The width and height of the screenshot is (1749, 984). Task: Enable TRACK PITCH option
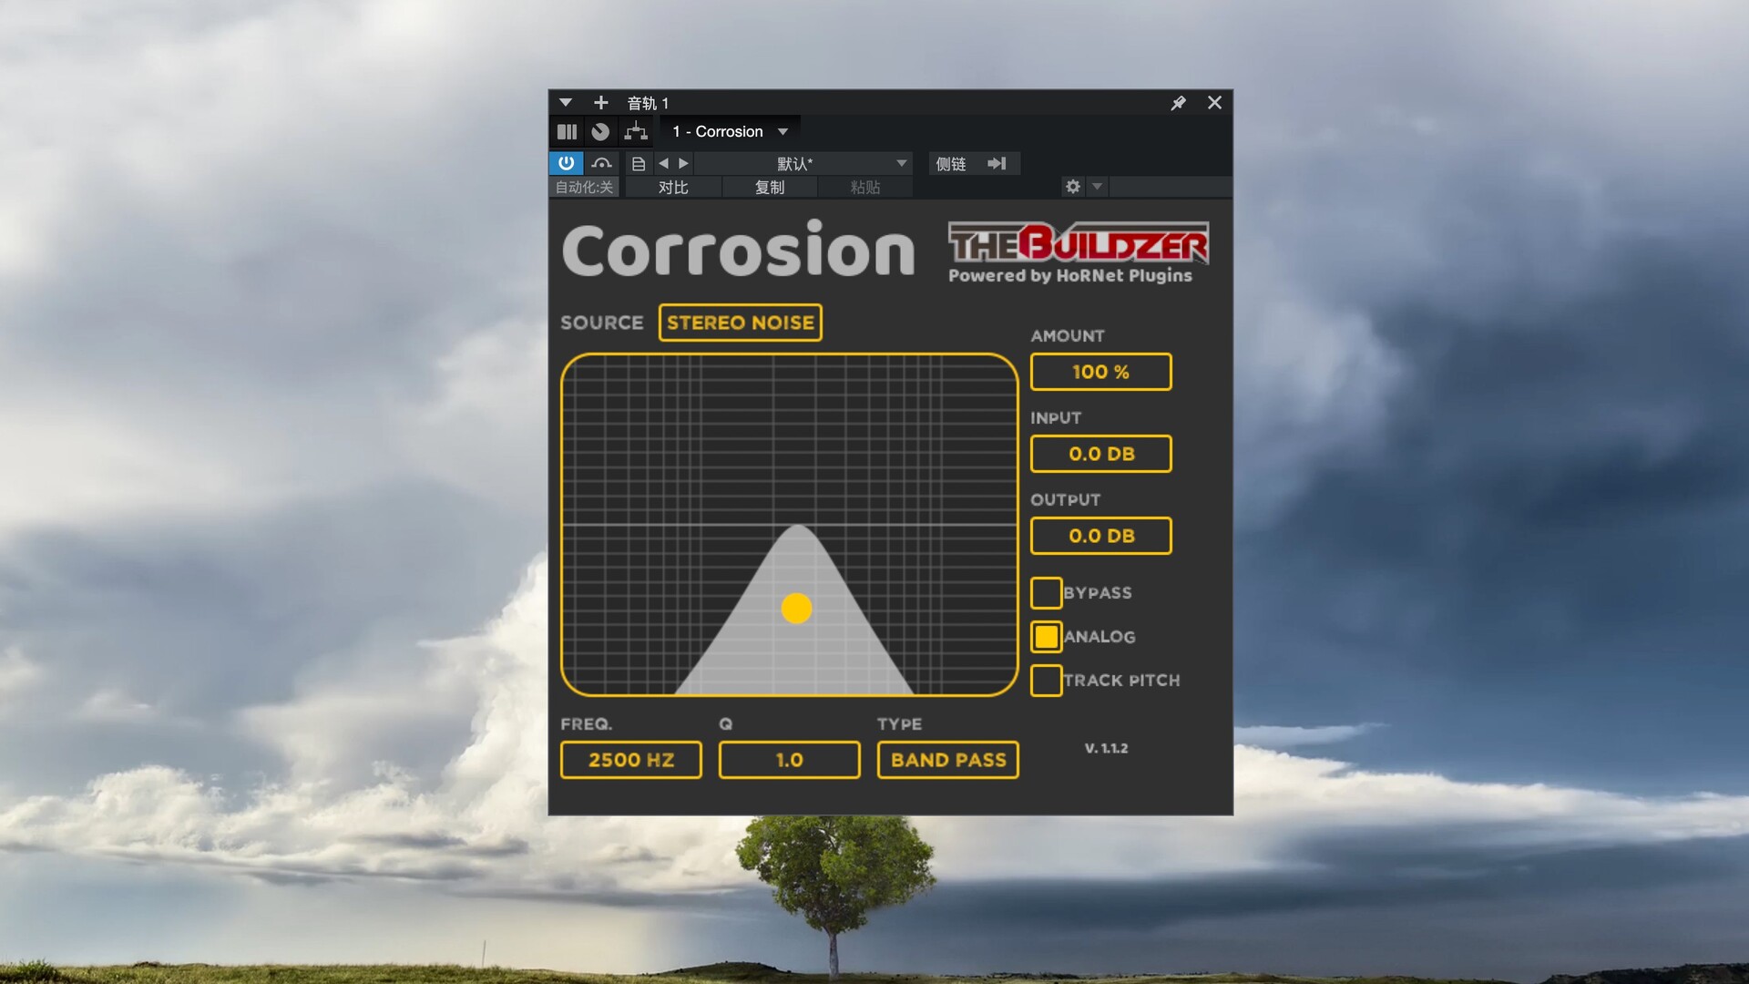click(1046, 680)
